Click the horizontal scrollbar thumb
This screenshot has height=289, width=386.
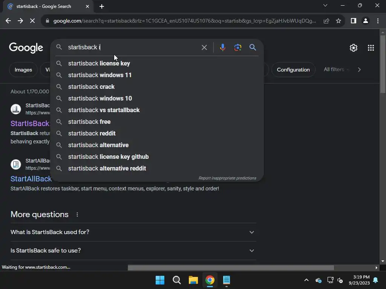(x=231, y=268)
